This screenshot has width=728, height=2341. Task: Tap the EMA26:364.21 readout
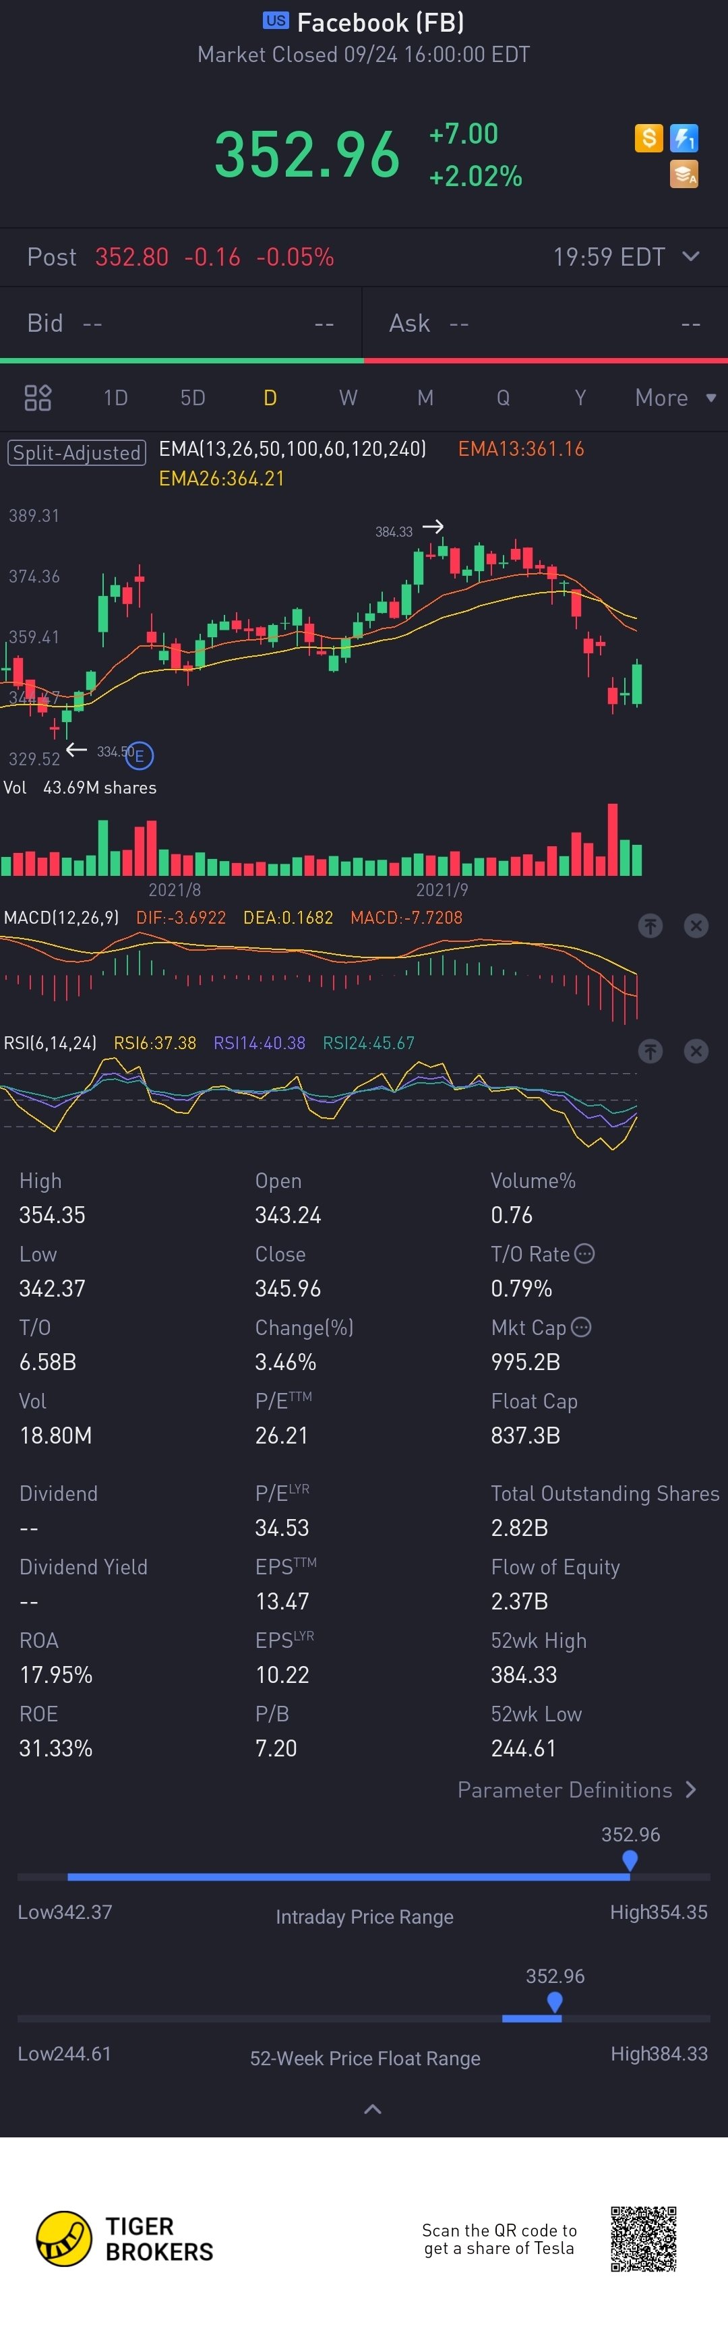click(222, 479)
